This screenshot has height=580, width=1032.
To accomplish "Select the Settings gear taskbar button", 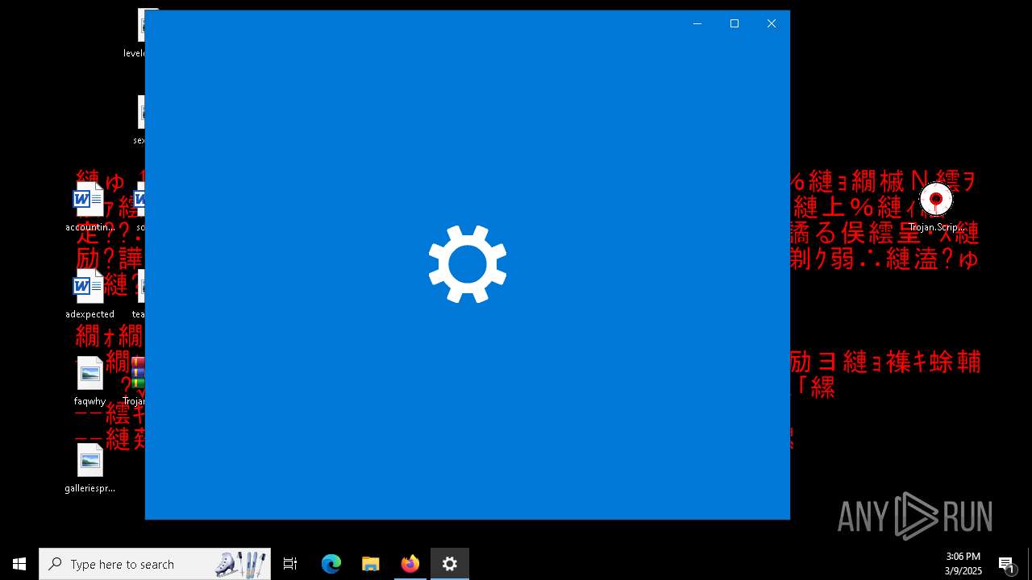I will point(450,564).
